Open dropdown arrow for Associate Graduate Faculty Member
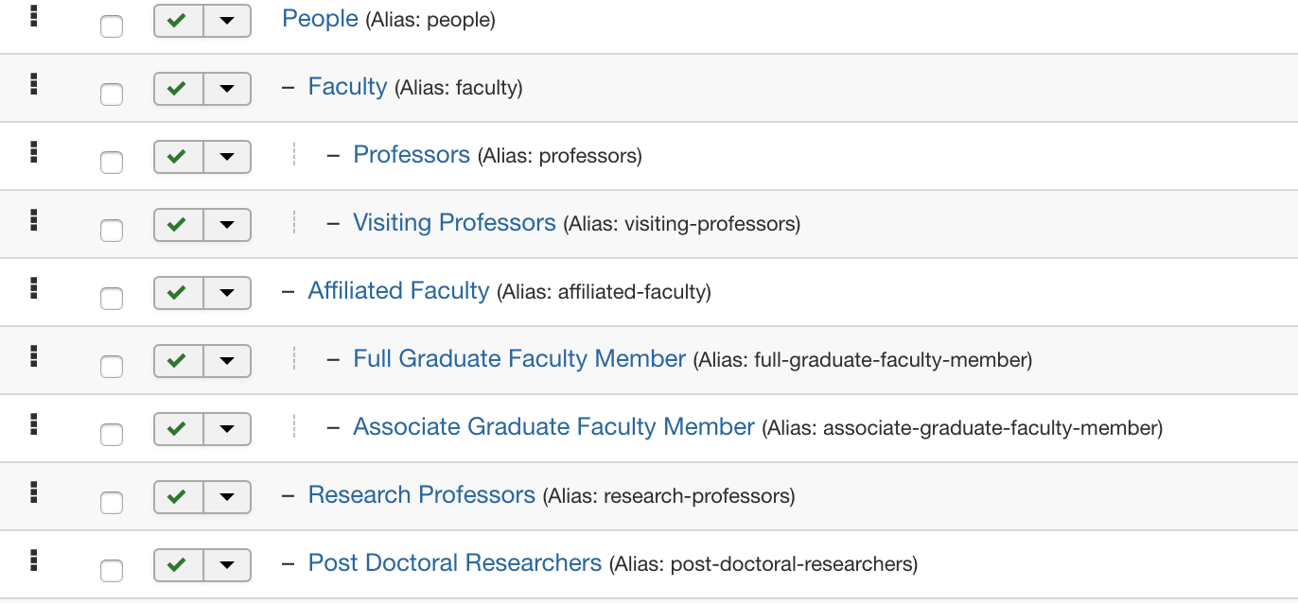Screen dimensions: 1298x603 coord(227,428)
